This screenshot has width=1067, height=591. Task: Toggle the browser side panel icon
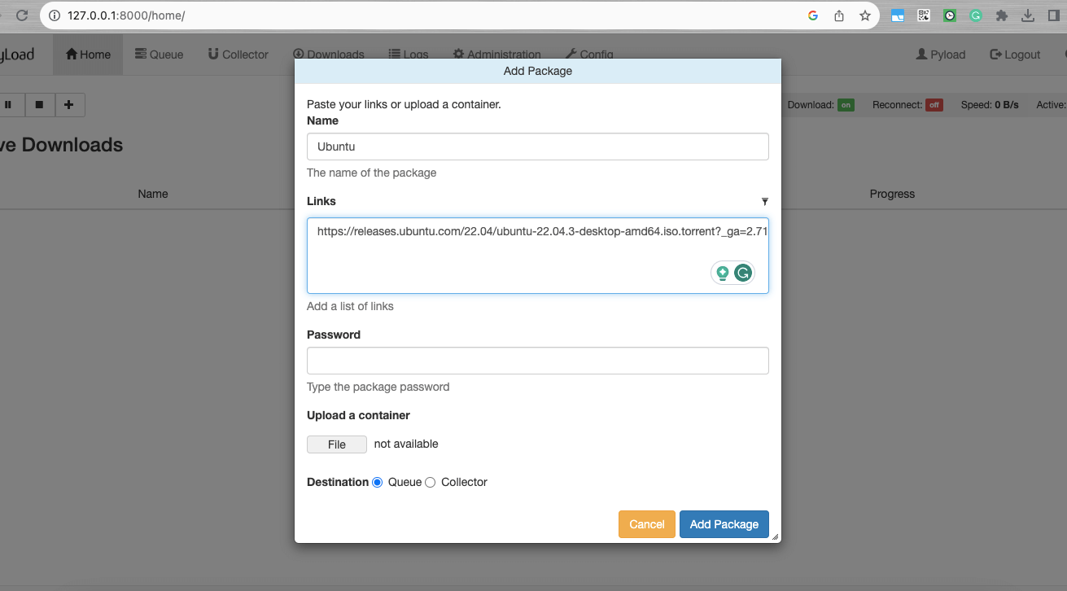[1054, 15]
